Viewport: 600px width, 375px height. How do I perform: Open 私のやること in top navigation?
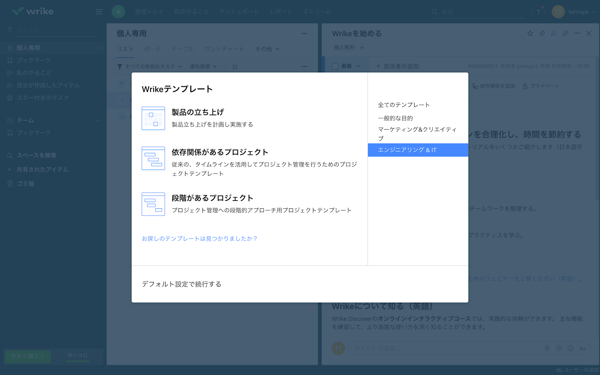[x=191, y=12]
